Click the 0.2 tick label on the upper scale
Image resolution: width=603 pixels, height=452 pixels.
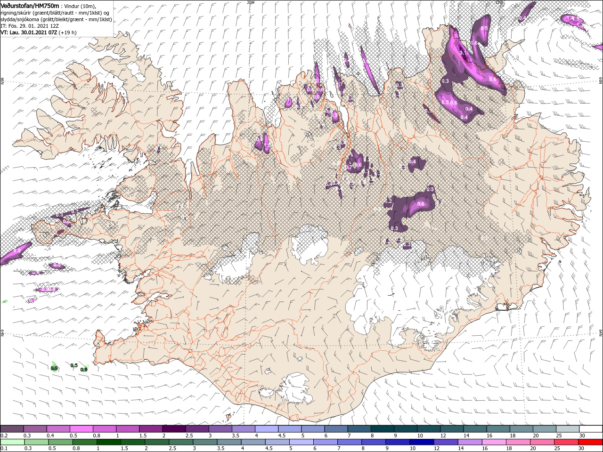pyautogui.click(x=3, y=436)
